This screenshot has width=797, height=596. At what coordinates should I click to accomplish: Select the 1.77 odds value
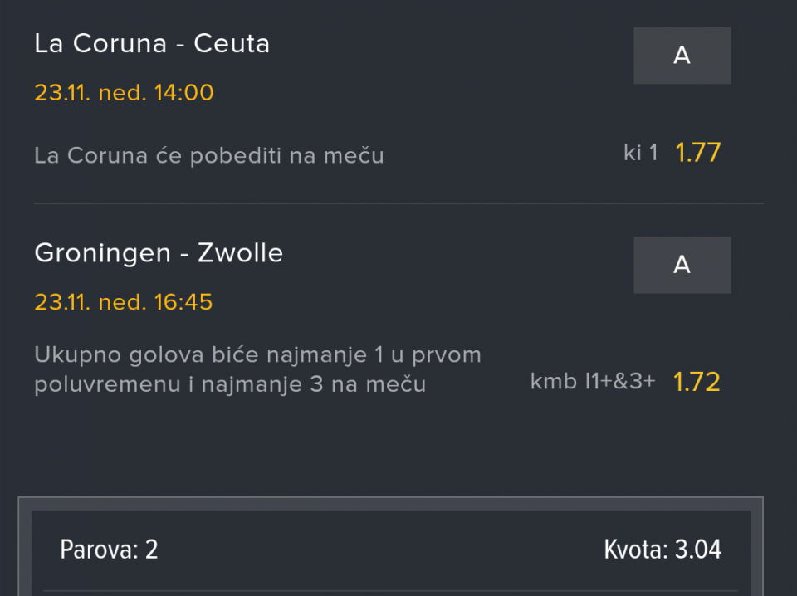click(x=697, y=153)
